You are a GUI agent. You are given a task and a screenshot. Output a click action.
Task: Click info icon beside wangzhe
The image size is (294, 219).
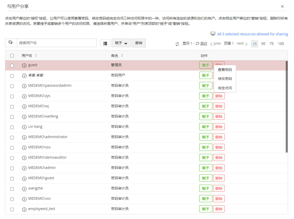24,189
